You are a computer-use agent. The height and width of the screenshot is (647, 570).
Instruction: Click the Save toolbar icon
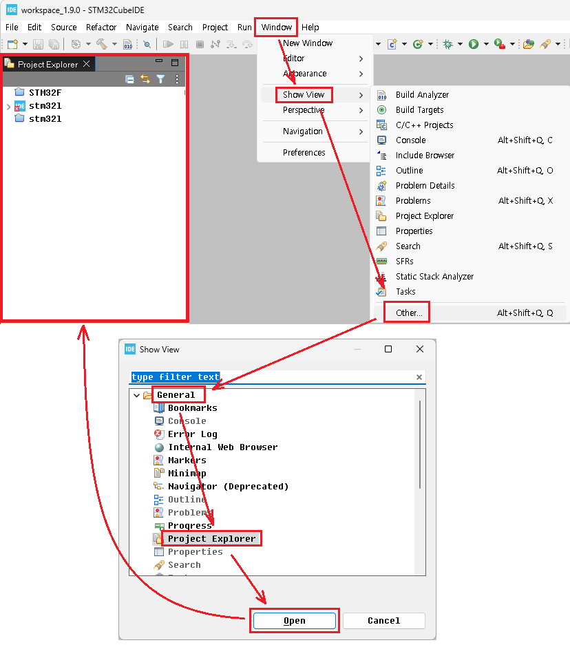pos(39,44)
